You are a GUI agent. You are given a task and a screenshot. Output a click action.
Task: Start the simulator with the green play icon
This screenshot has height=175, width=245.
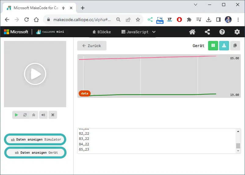tap(16, 115)
